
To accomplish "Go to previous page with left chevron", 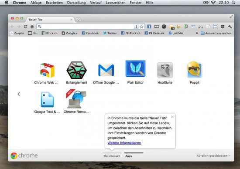I will click(x=19, y=94).
